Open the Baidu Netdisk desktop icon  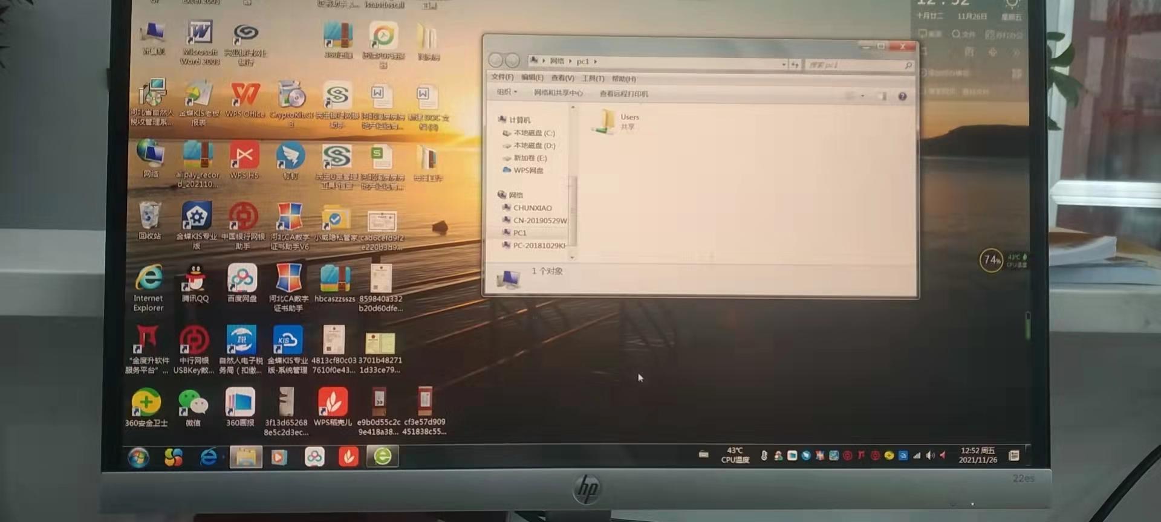tap(242, 283)
